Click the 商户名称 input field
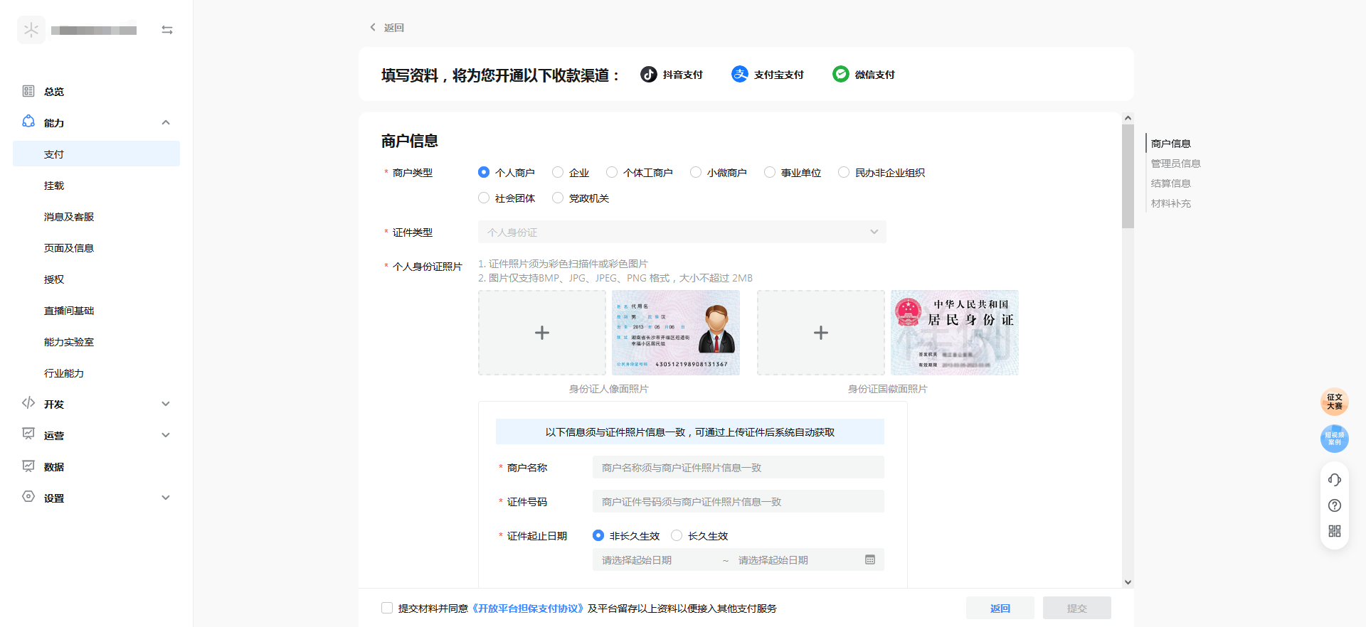The width and height of the screenshot is (1366, 627). (x=738, y=467)
